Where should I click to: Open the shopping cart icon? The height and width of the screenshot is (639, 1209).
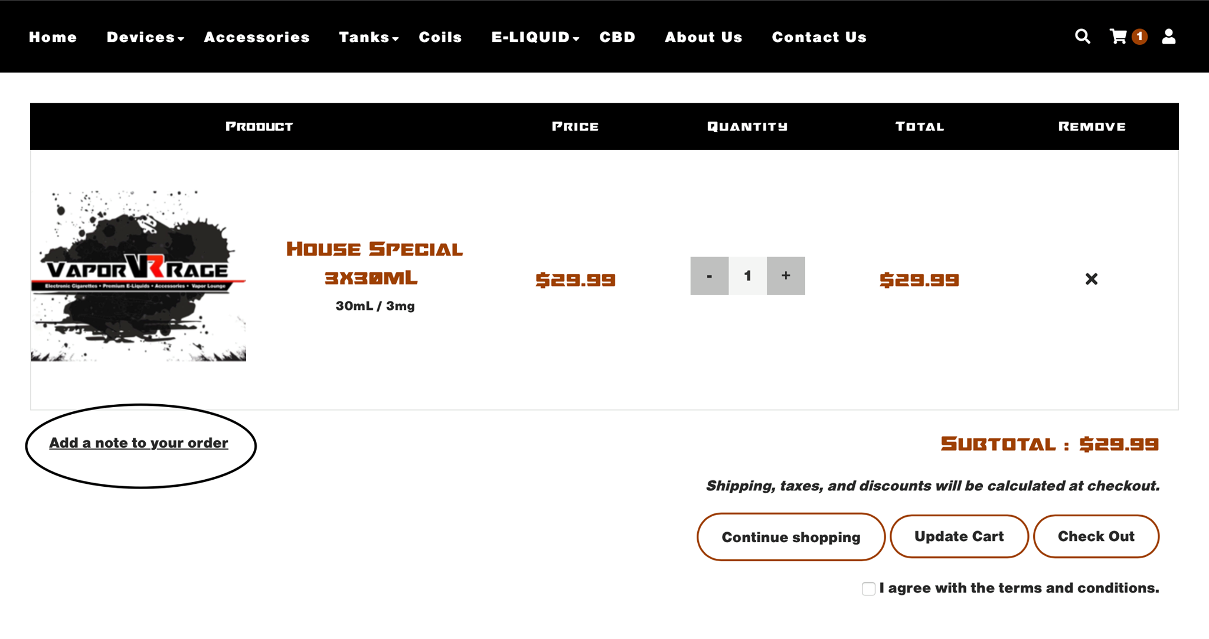[x=1119, y=37]
